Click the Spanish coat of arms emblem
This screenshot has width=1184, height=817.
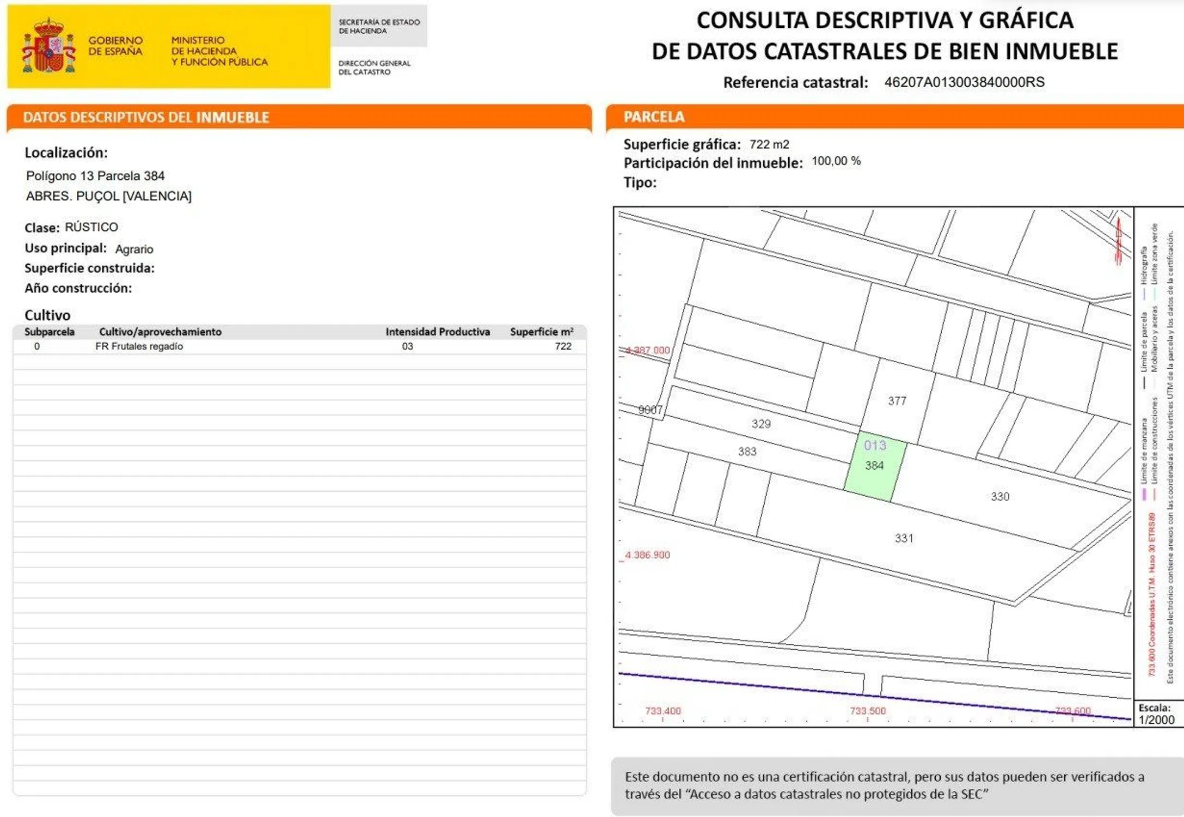(x=48, y=46)
